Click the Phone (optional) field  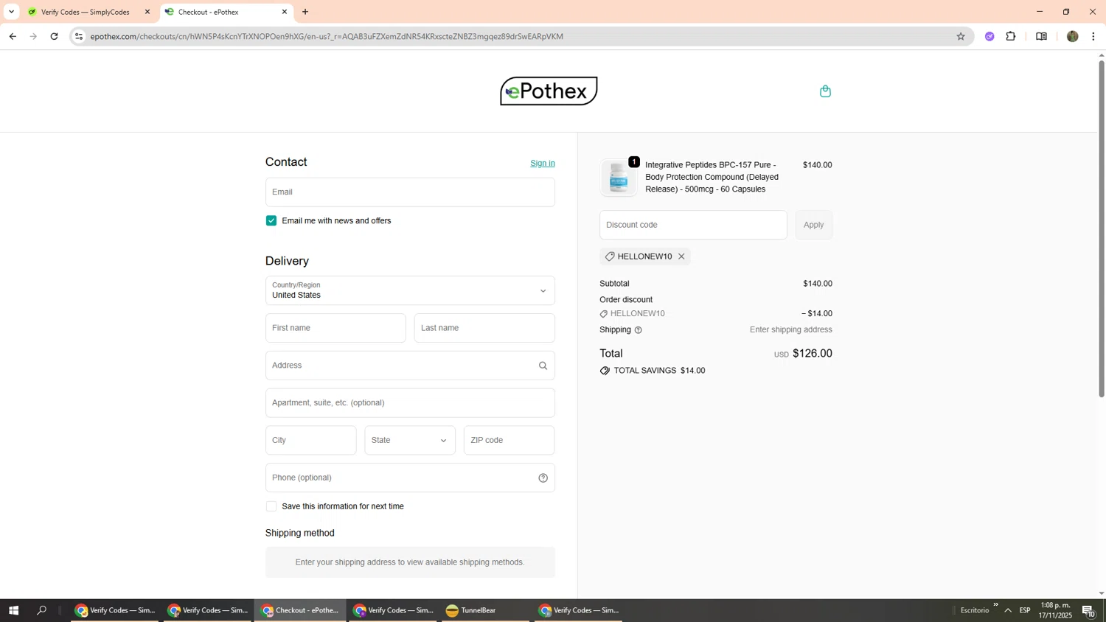410,478
